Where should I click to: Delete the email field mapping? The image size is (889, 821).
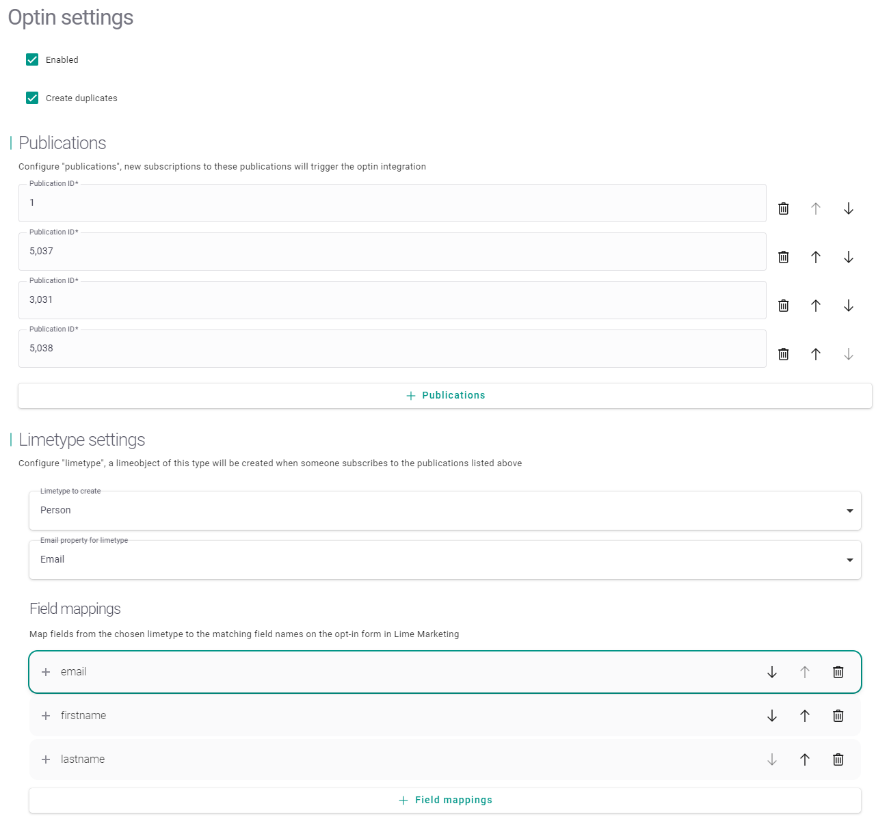click(x=838, y=671)
